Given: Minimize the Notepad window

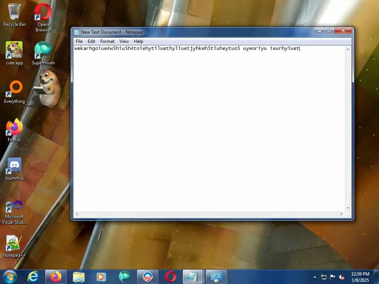Looking at the screenshot, I should pyautogui.click(x=319, y=31).
